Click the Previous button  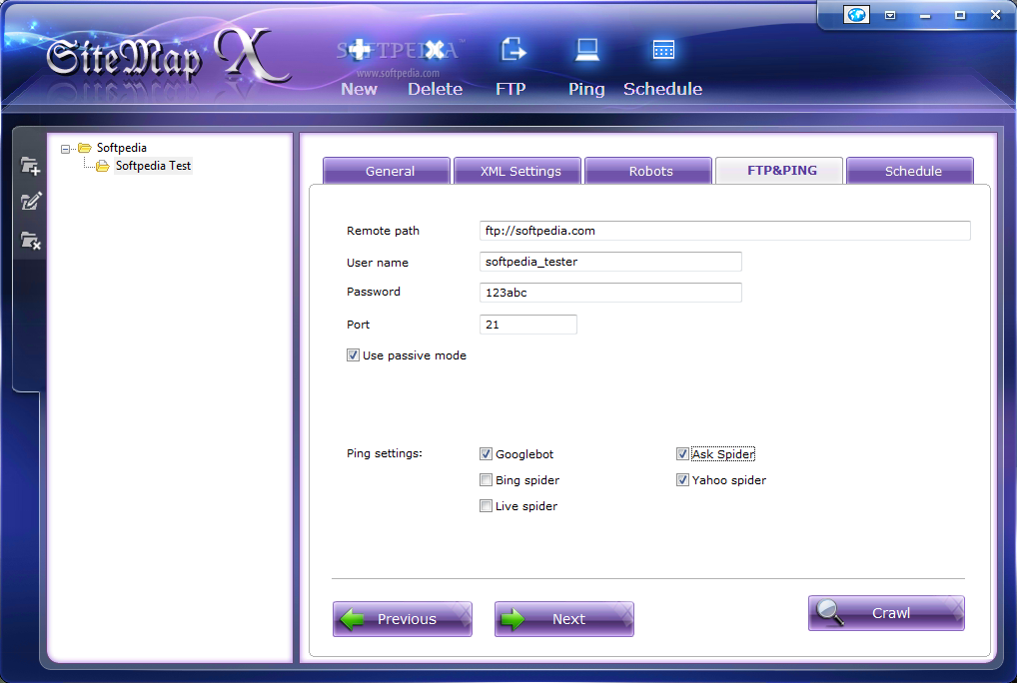point(403,619)
